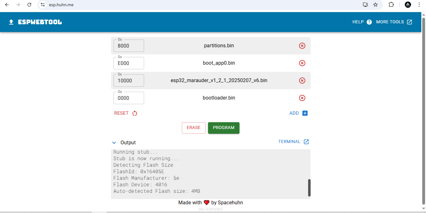Open terminal pop-out icon
426x213 pixels.
[x=306, y=142]
